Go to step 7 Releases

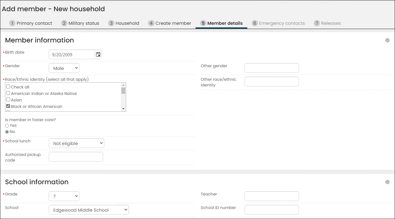coord(327,23)
